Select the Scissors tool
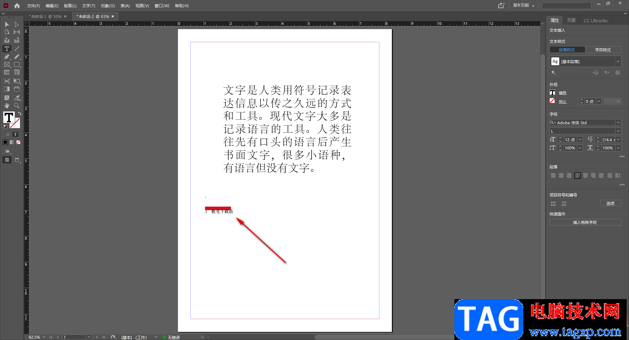 tap(7, 81)
